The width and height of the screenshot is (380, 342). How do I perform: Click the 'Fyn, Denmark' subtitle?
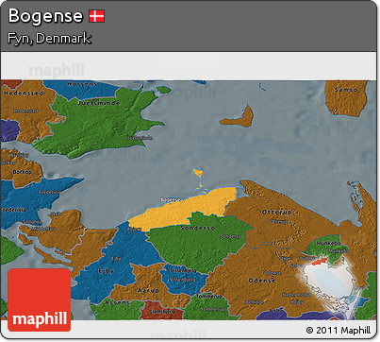click(49, 39)
